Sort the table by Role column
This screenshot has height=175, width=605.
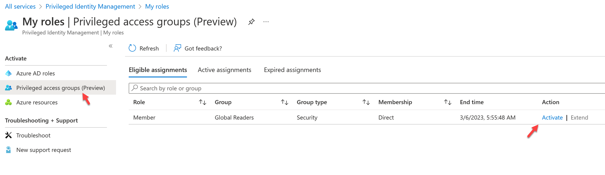click(x=202, y=102)
